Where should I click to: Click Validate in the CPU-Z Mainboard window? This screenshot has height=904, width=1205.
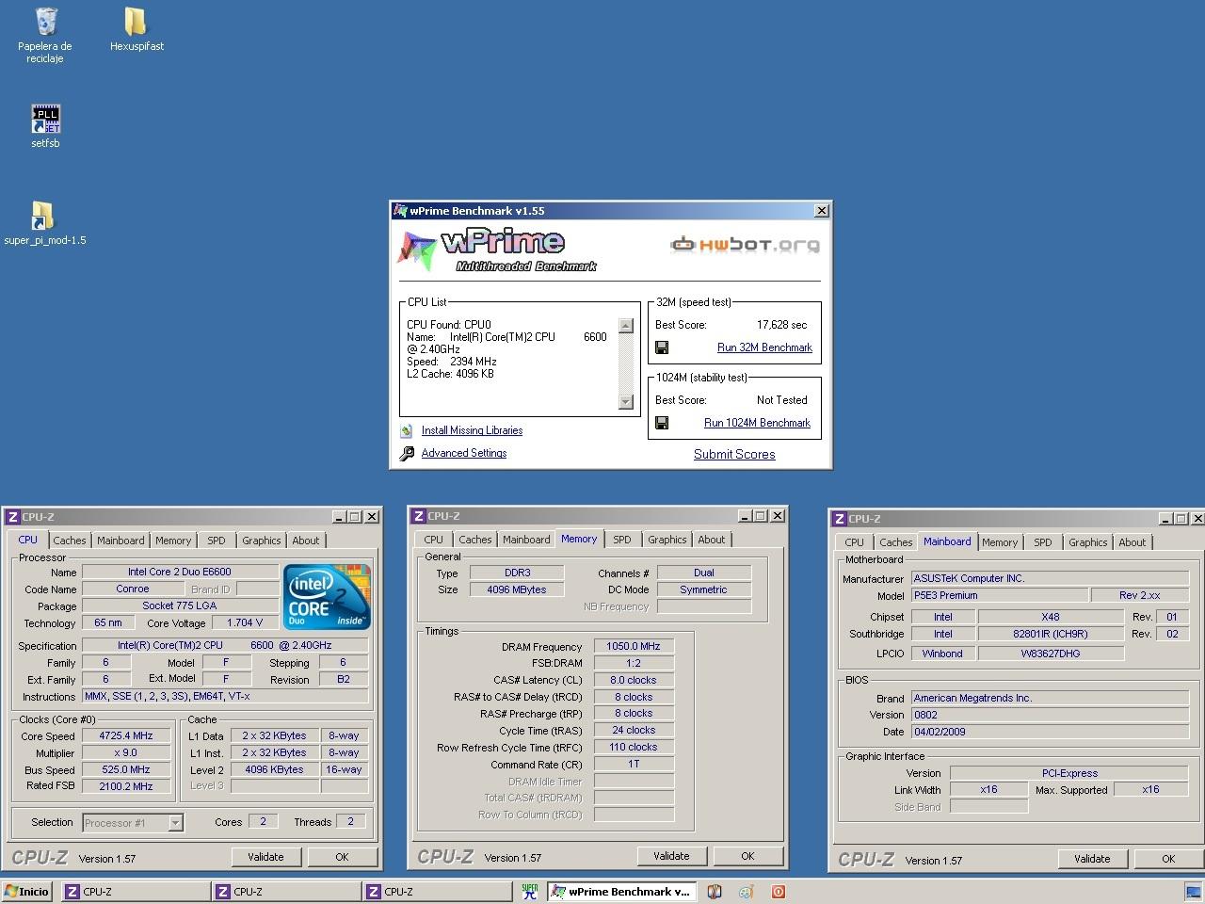point(1092,859)
